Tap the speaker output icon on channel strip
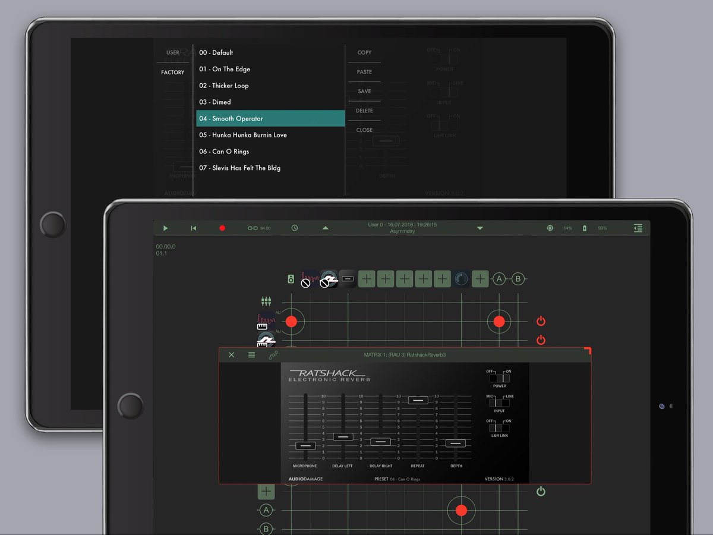The width and height of the screenshot is (713, 535). tap(291, 279)
